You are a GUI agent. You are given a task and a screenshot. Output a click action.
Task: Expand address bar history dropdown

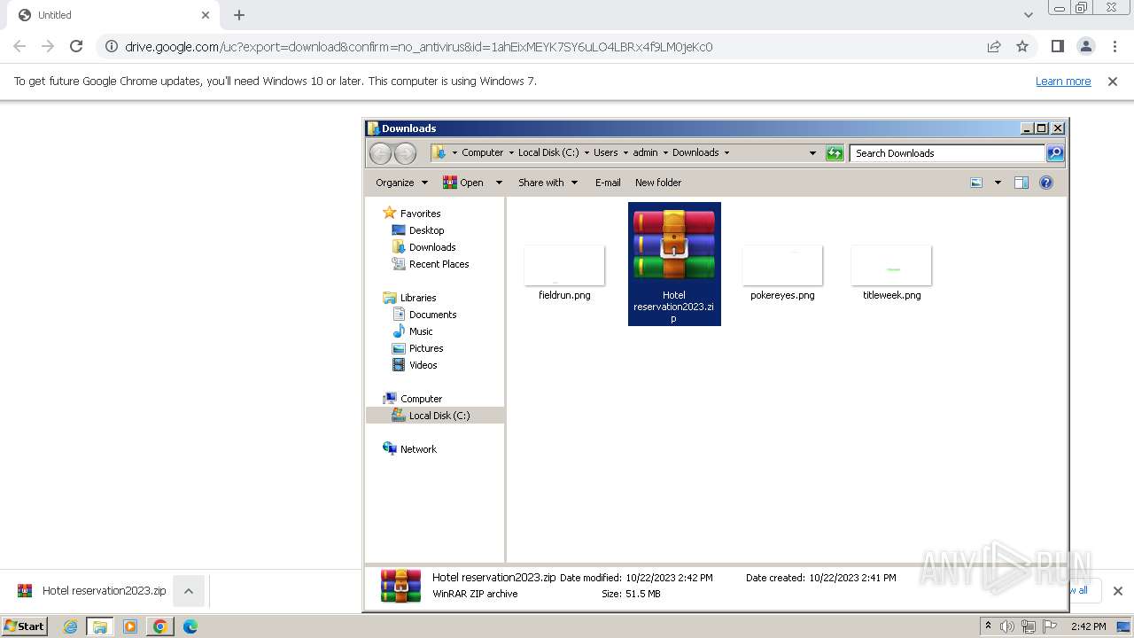(x=812, y=152)
